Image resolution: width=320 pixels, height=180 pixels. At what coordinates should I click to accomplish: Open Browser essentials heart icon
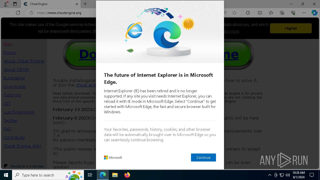293,13
